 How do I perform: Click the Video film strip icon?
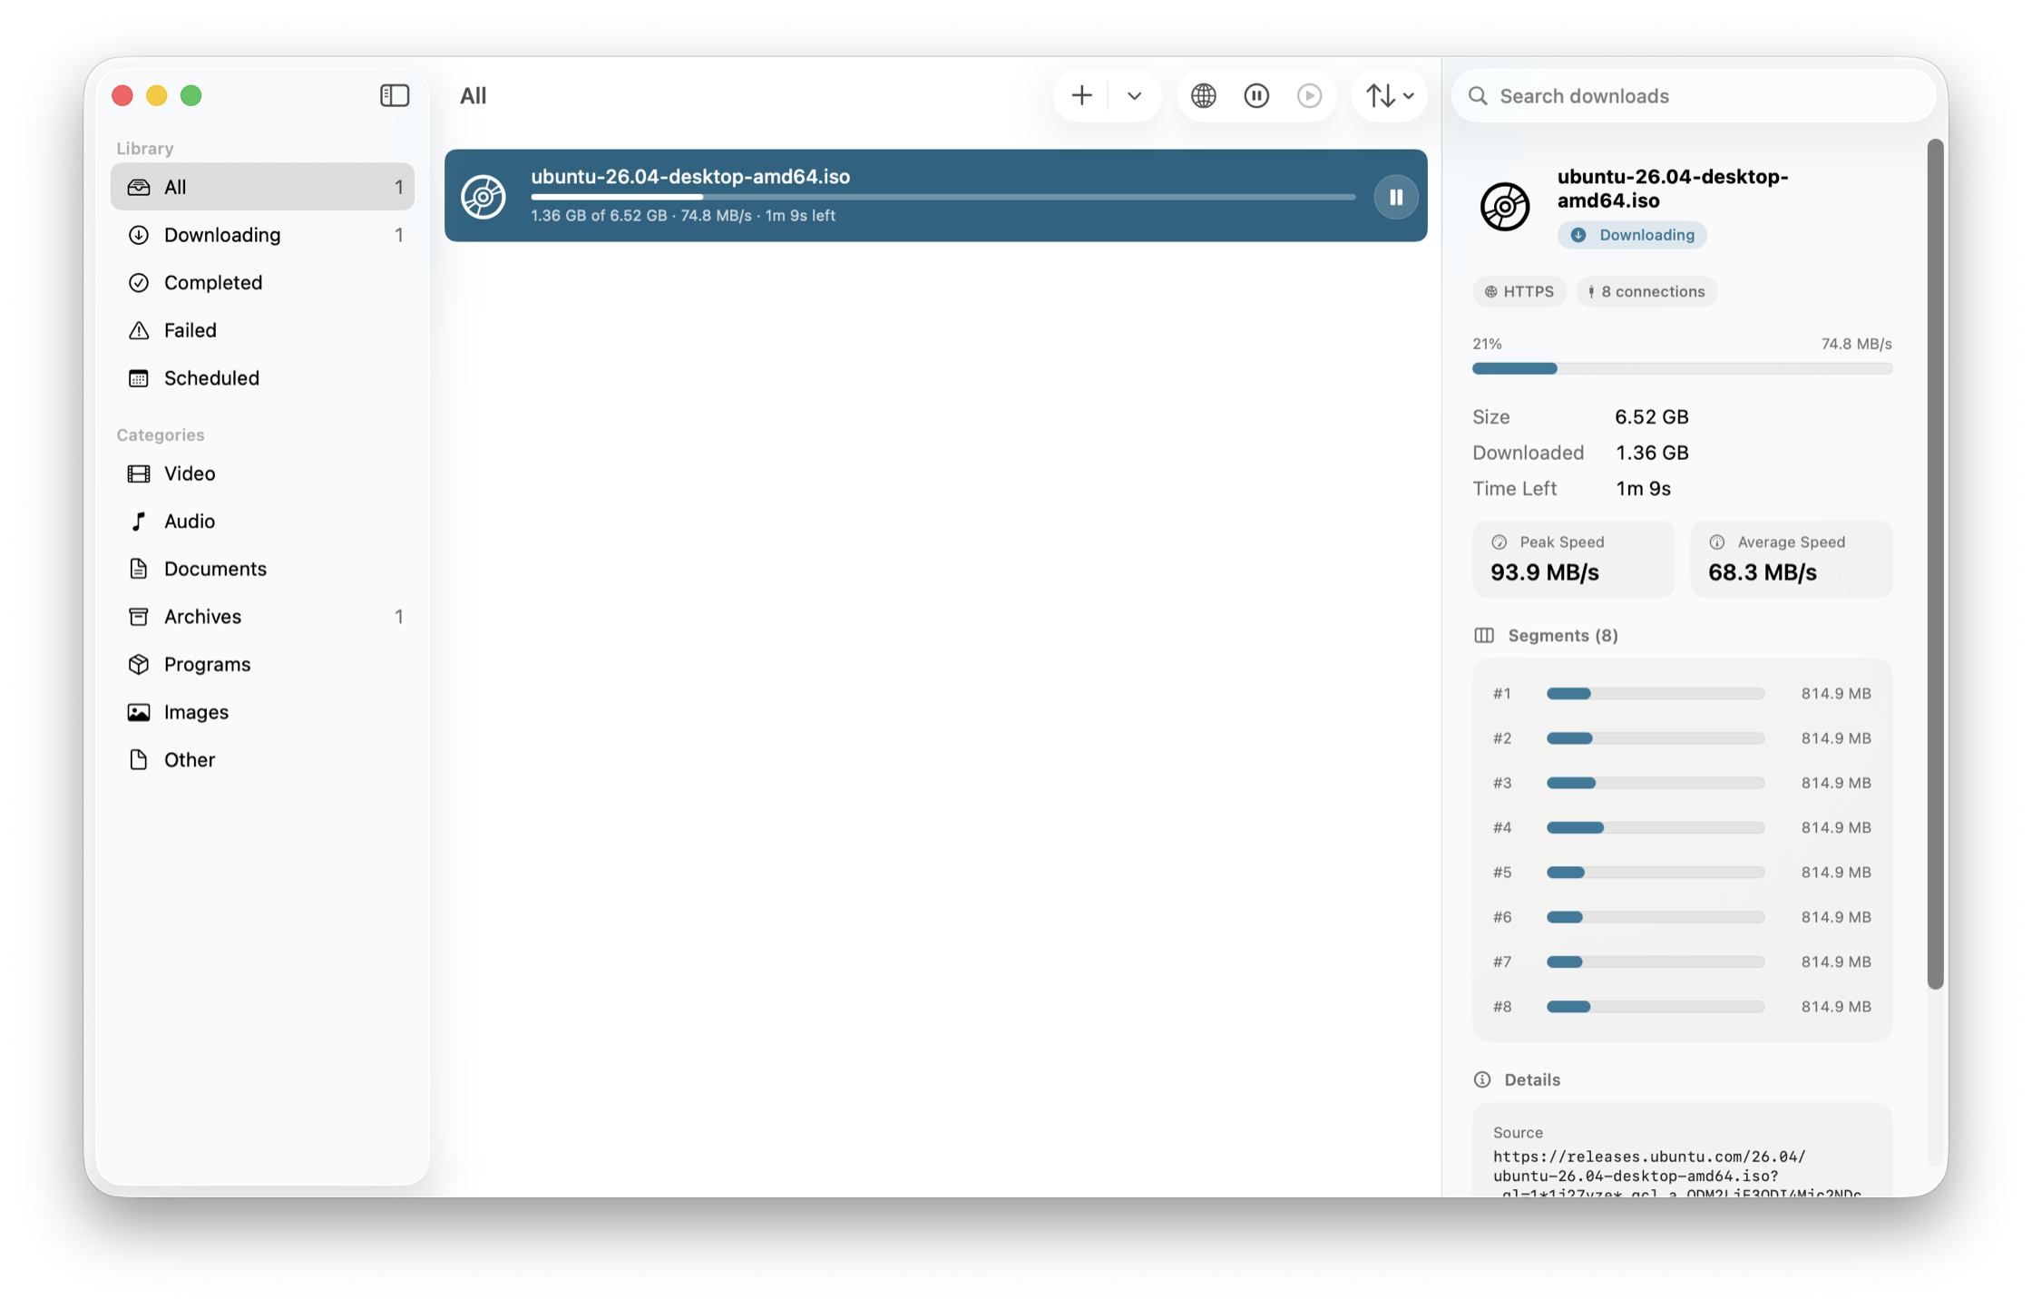point(139,473)
